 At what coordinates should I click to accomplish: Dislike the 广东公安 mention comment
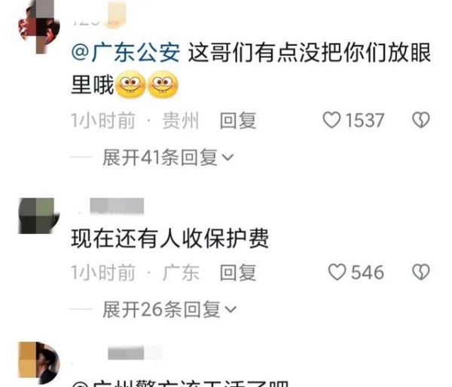click(421, 120)
